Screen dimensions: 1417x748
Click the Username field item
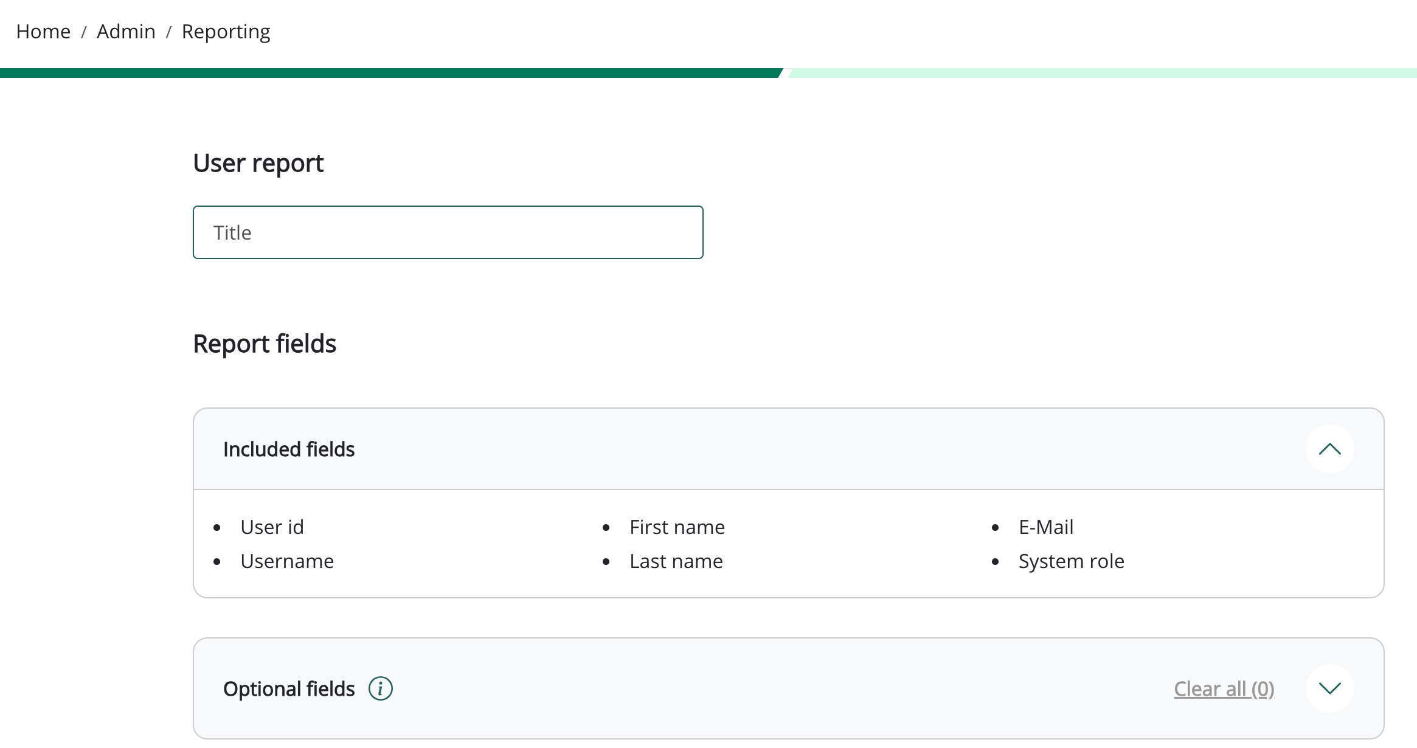click(287, 561)
